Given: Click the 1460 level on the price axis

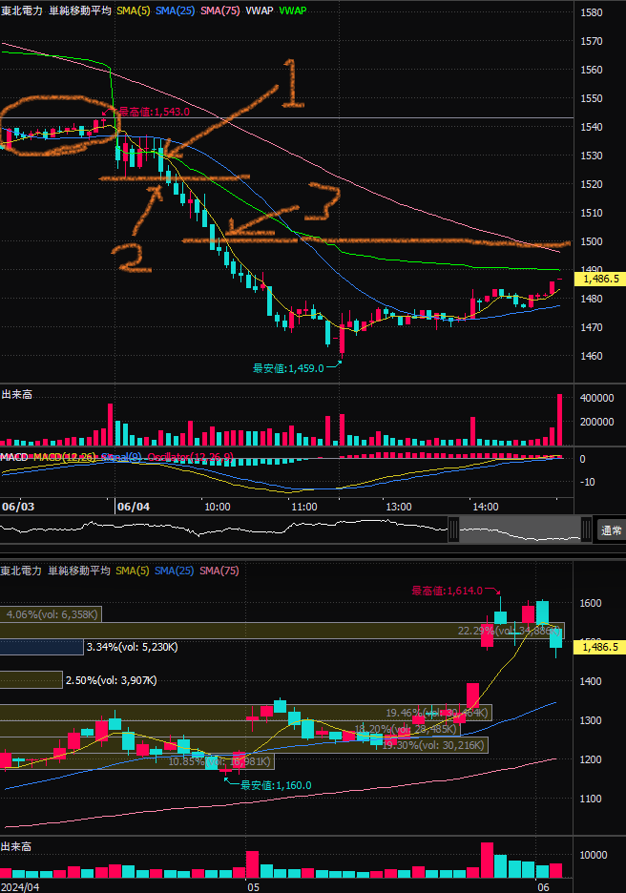Looking at the screenshot, I should point(592,356).
